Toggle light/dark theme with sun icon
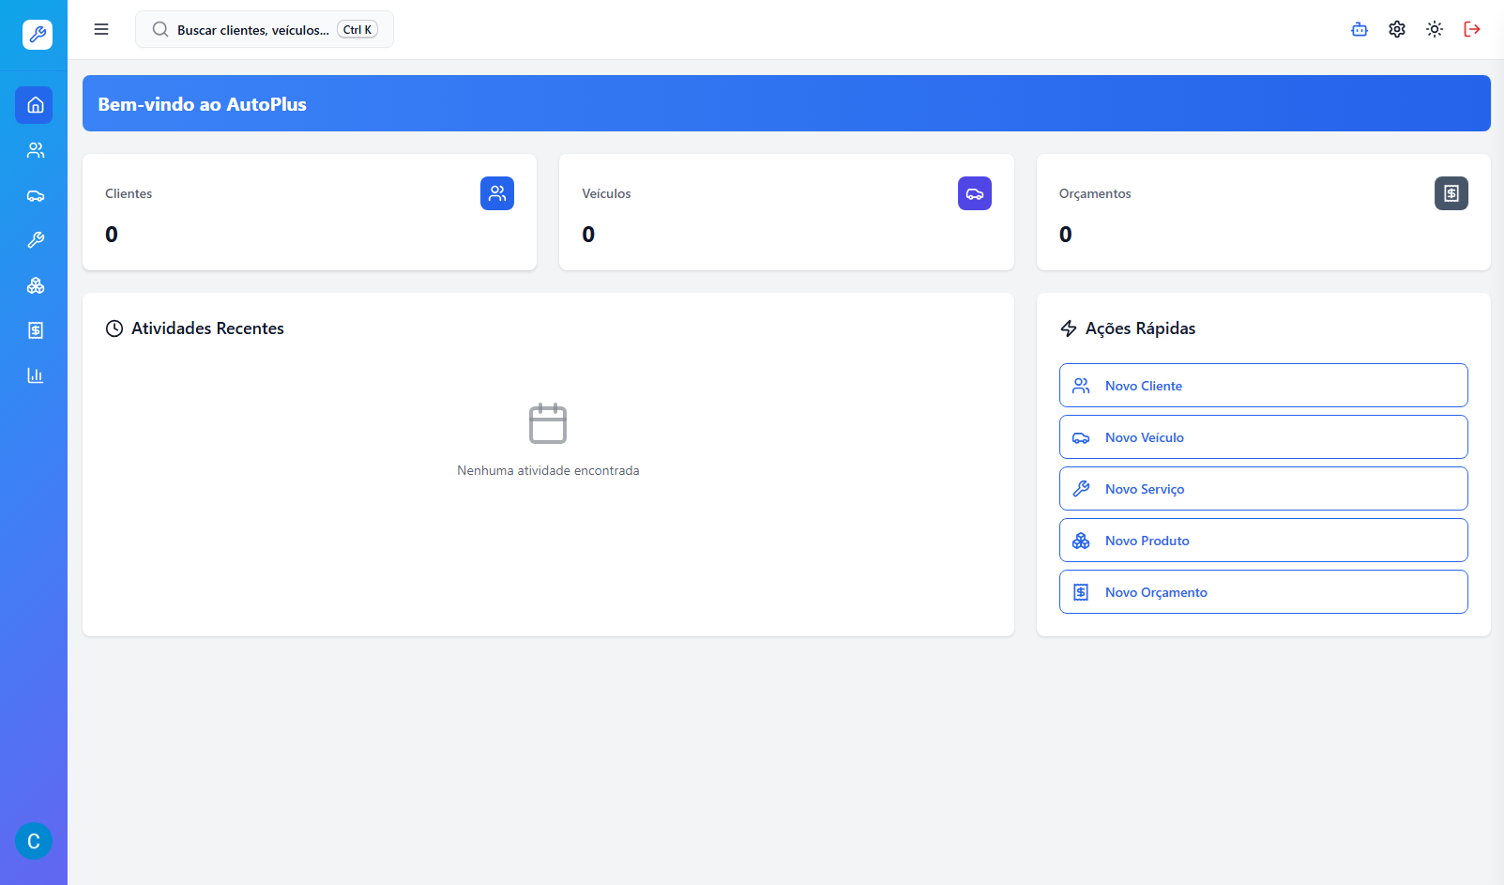 [1435, 29]
